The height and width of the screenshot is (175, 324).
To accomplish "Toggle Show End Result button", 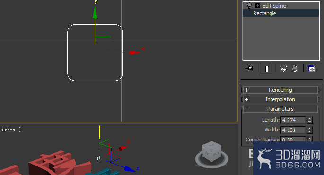I will pos(266,69).
